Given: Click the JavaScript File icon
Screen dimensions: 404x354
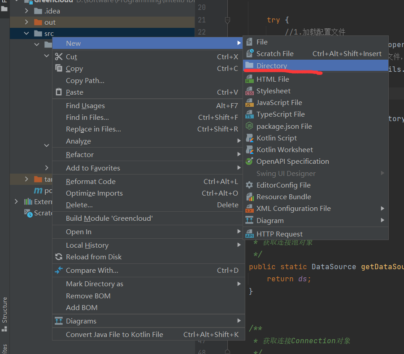Looking at the screenshot, I should click(249, 102).
